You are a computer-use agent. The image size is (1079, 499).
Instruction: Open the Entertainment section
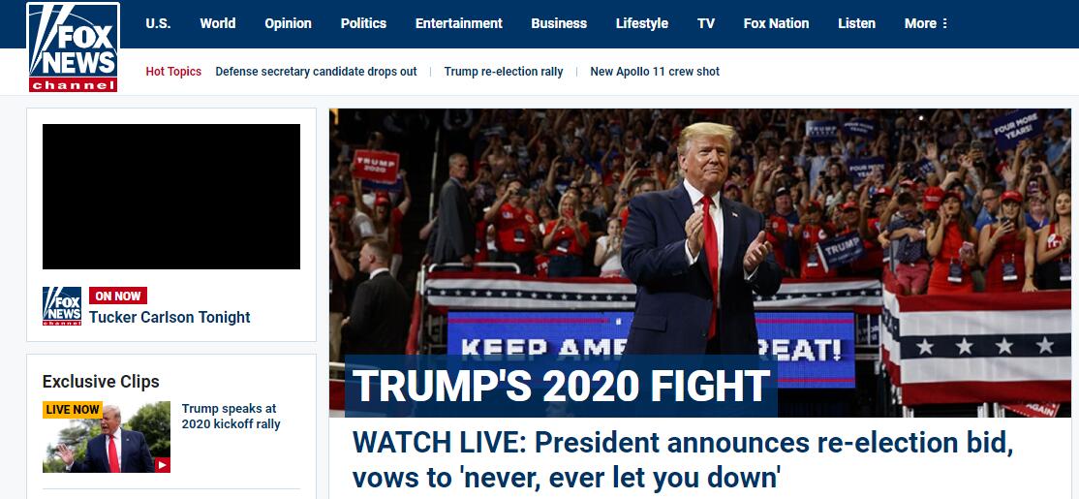[x=459, y=23]
